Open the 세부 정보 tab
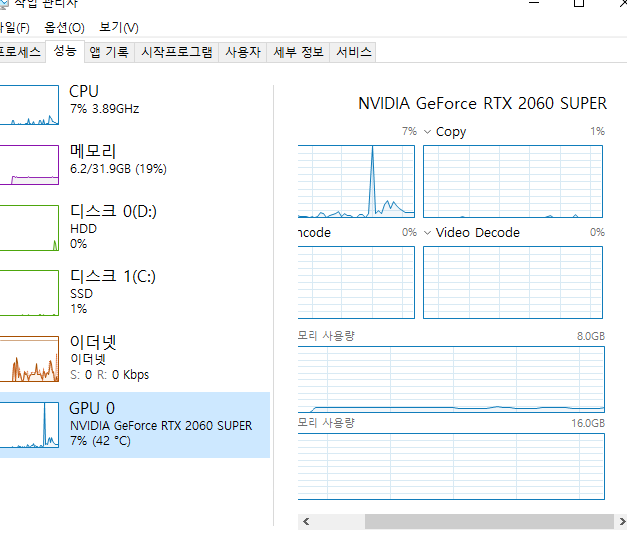The image size is (627, 540). 299,52
